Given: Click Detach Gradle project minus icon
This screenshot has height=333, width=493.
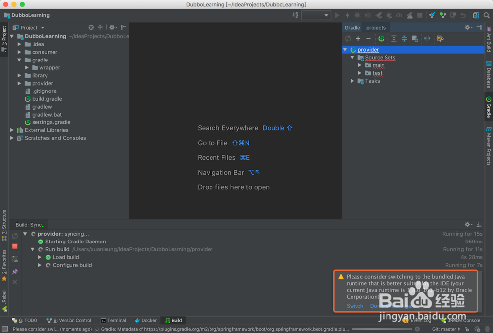Looking at the screenshot, I should coord(368,38).
